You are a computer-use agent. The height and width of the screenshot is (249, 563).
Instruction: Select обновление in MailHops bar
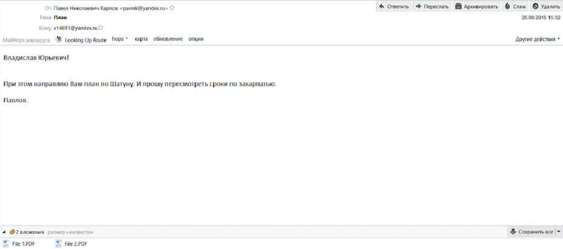click(x=168, y=39)
